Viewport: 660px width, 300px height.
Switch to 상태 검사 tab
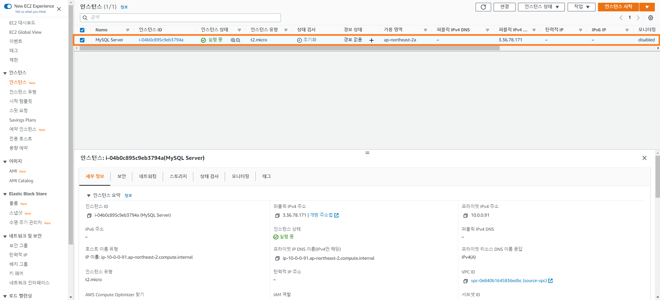(x=209, y=176)
